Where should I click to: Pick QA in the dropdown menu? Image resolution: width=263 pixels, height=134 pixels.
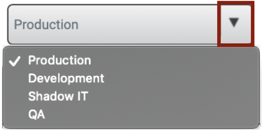click(x=37, y=114)
